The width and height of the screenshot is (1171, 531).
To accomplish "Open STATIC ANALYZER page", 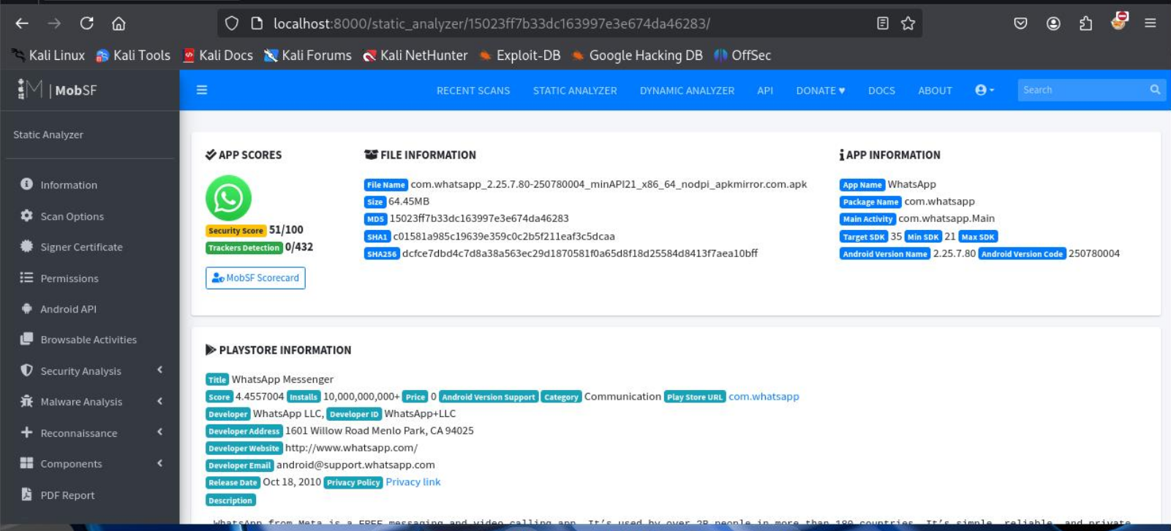I will pyautogui.click(x=575, y=91).
